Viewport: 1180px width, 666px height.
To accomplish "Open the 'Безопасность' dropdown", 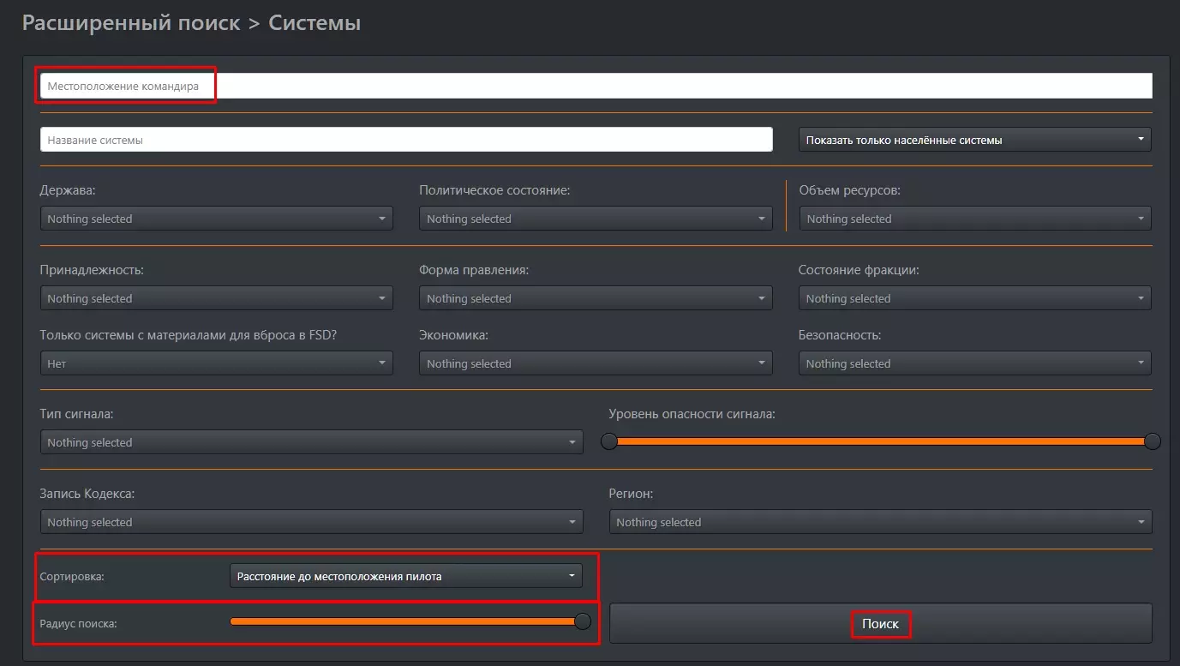I will pyautogui.click(x=974, y=363).
